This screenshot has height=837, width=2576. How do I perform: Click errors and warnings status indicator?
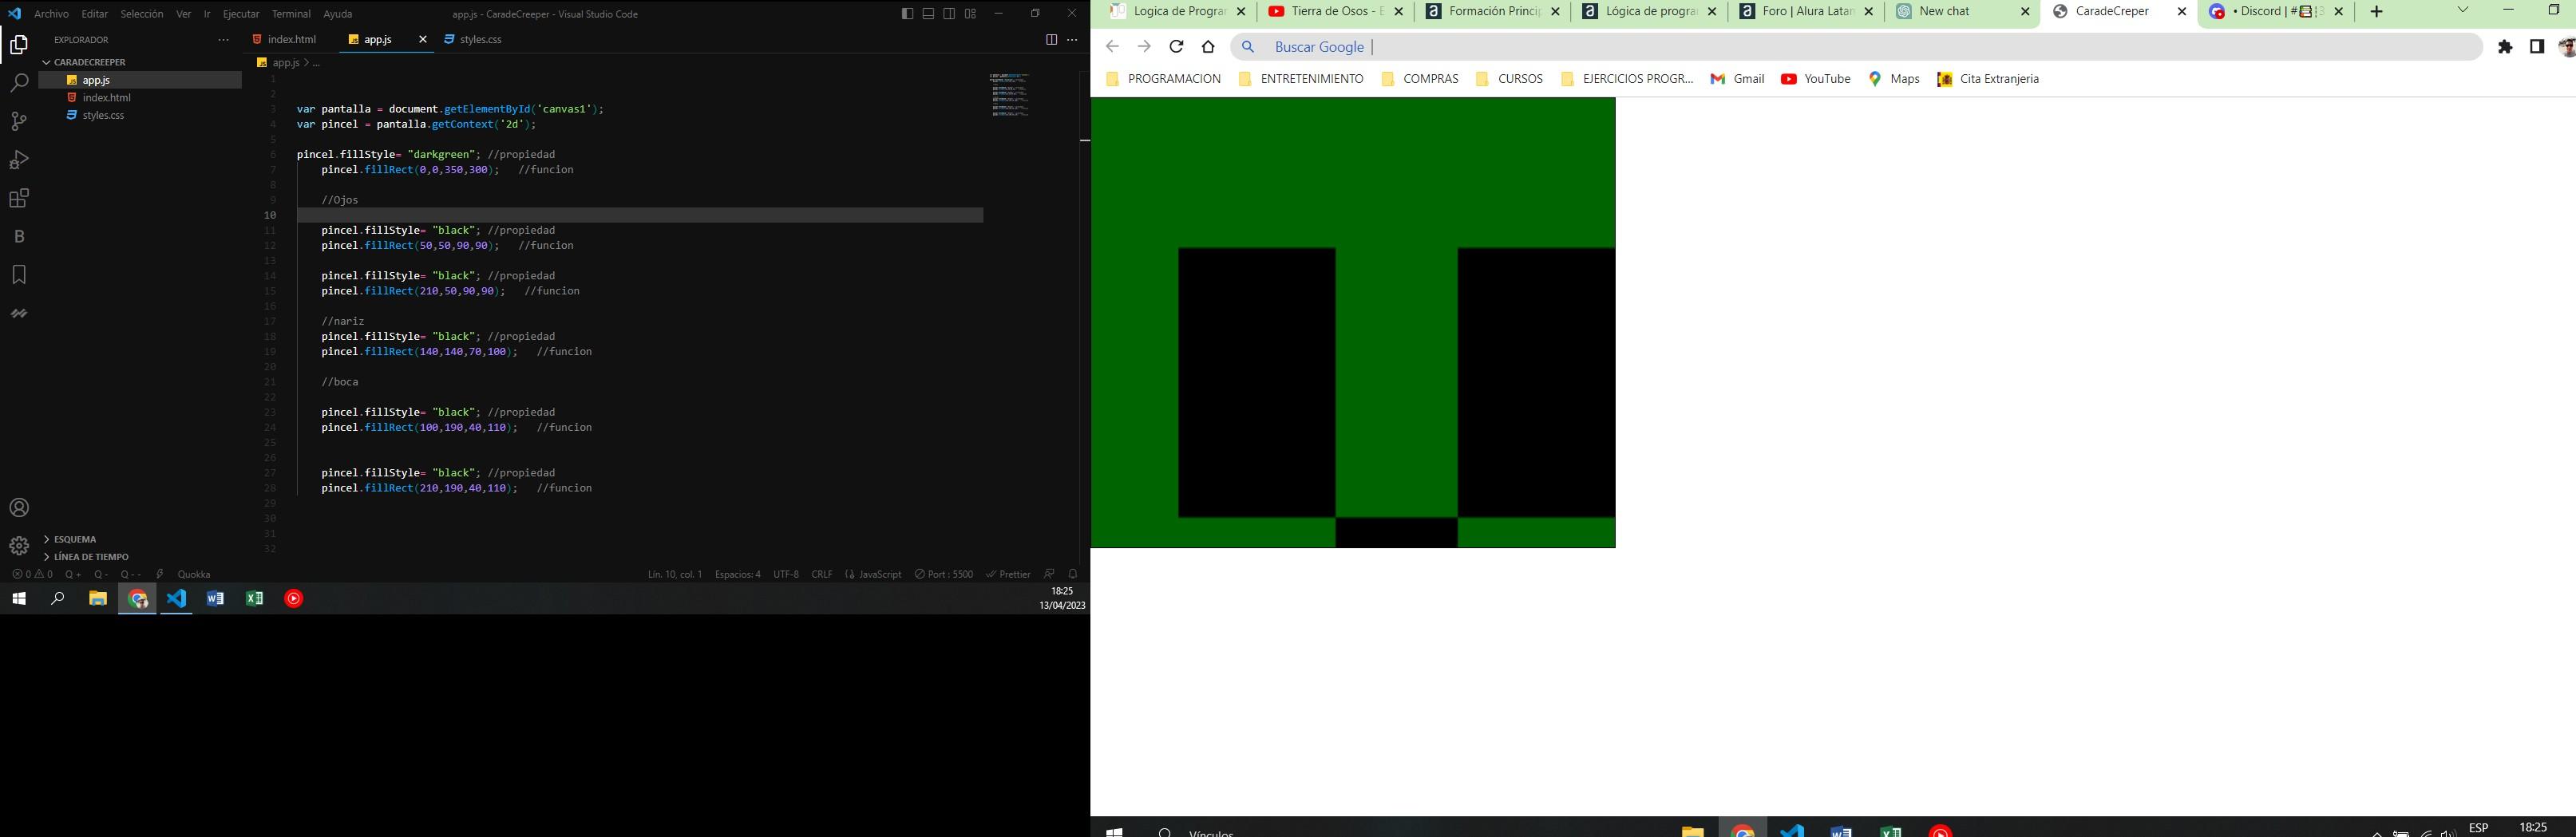[x=32, y=575]
